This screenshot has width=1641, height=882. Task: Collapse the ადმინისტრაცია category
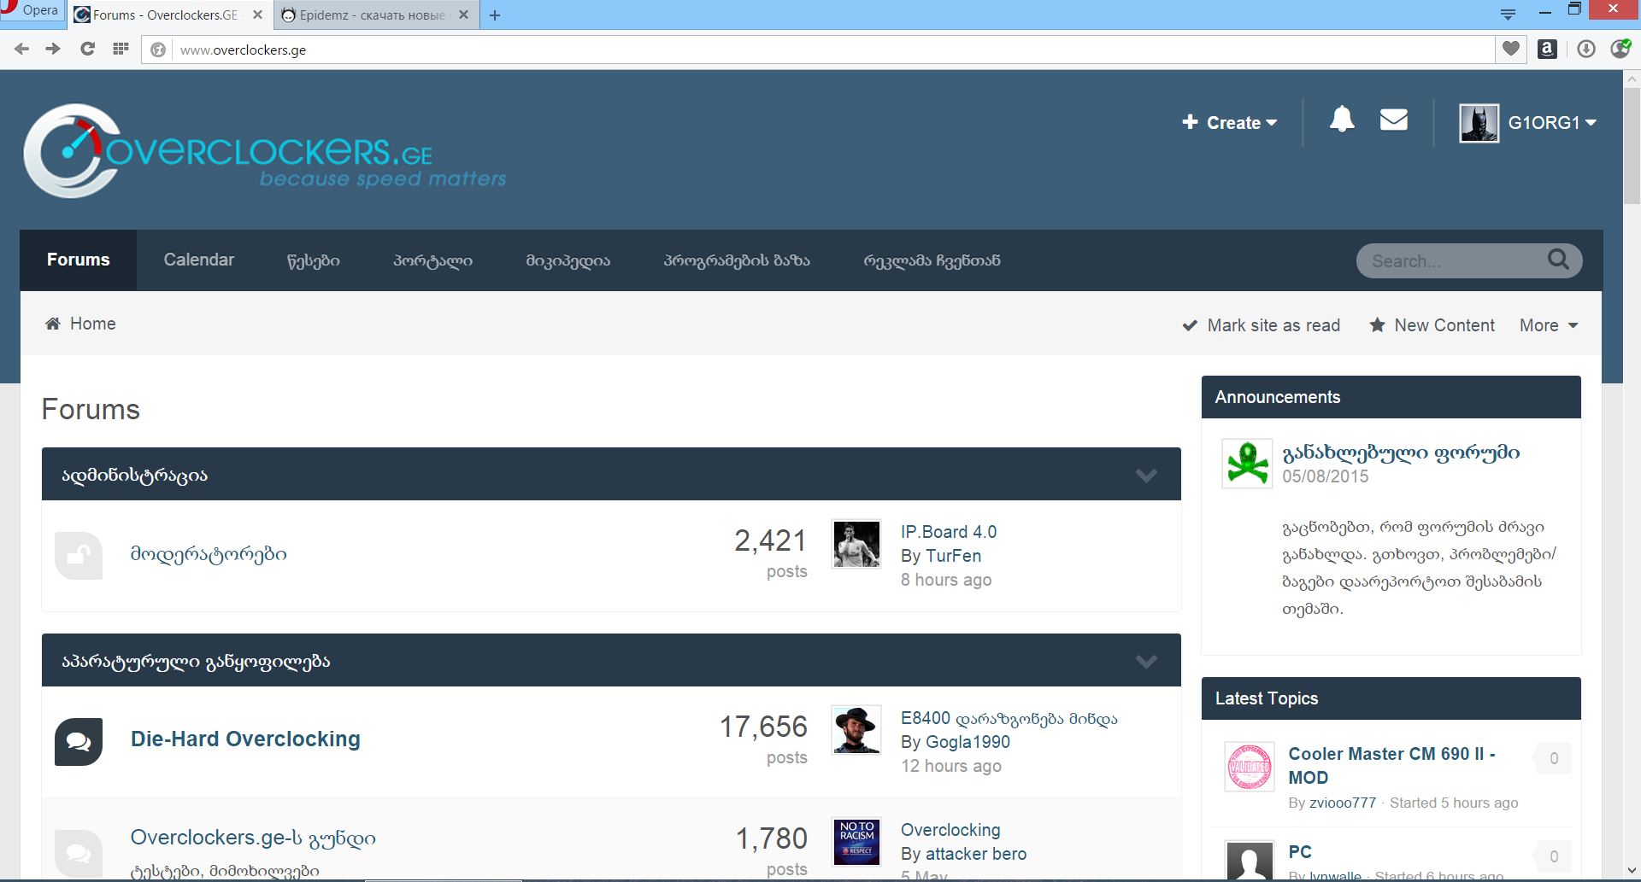(1145, 475)
